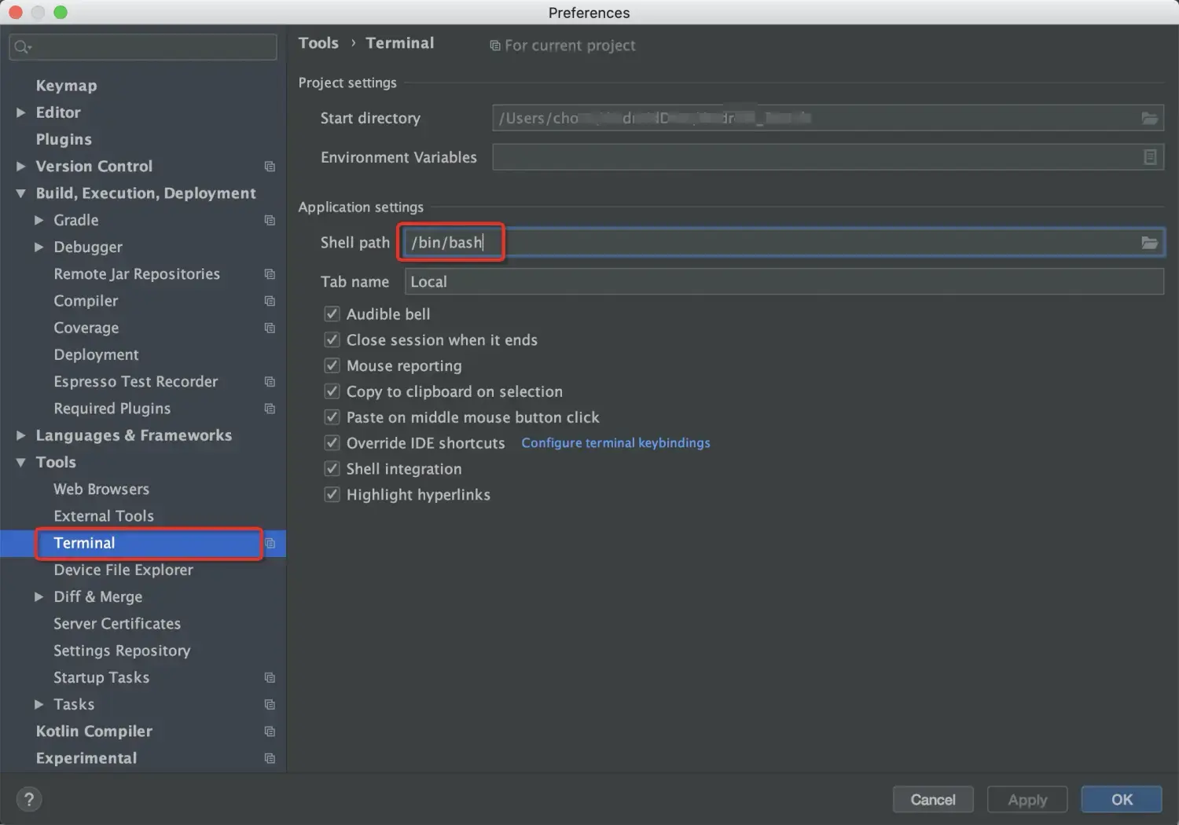Click the help question mark icon
This screenshot has height=825, width=1179.
[29, 798]
